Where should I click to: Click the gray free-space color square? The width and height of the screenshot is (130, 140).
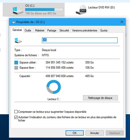[x=16, y=68]
